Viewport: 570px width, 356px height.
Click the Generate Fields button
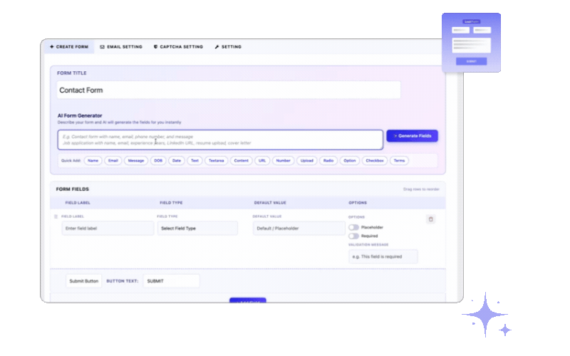coord(413,136)
